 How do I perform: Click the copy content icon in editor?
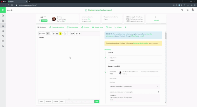76,34
